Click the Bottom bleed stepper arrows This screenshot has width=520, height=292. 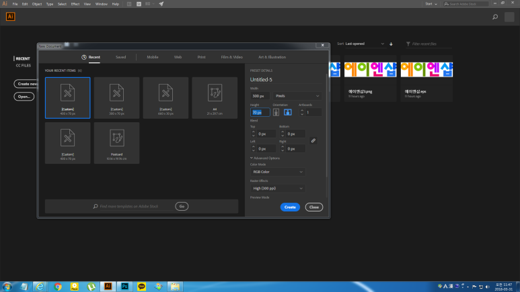point(283,134)
